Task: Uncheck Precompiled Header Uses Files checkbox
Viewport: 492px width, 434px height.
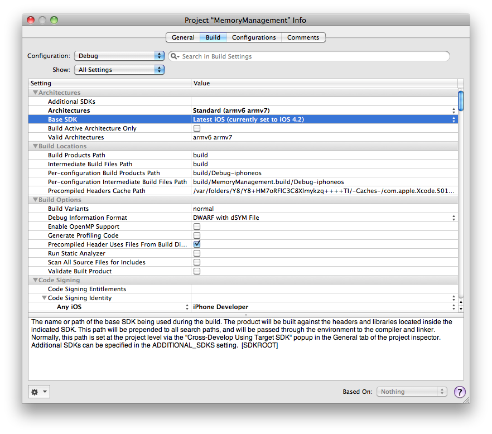Action: [x=197, y=244]
